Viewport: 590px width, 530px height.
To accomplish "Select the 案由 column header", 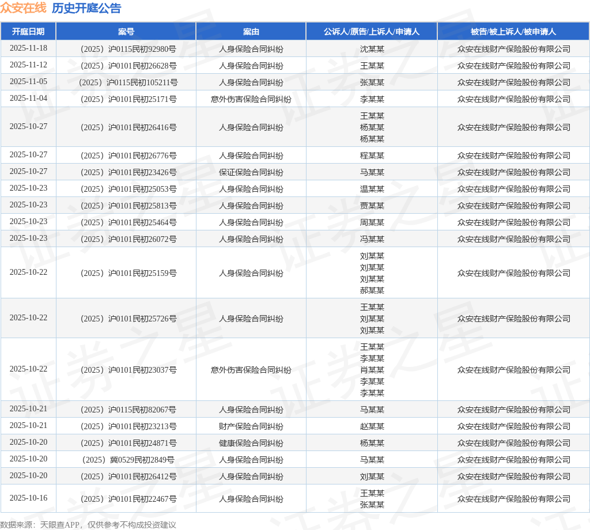I will [251, 32].
